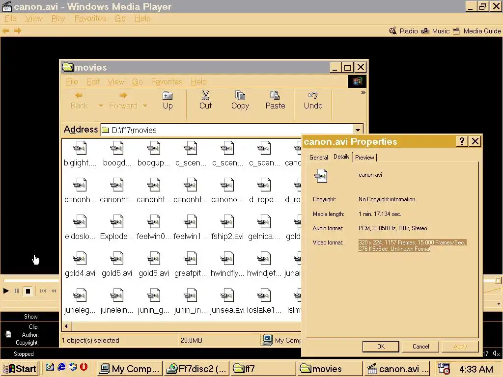The image size is (503, 377).
Task: Click the Forward arrow in Media Player toolbar
Action: tap(18, 31)
